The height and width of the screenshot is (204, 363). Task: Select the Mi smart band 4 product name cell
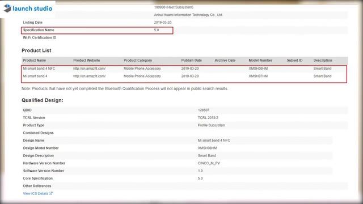point(35,76)
